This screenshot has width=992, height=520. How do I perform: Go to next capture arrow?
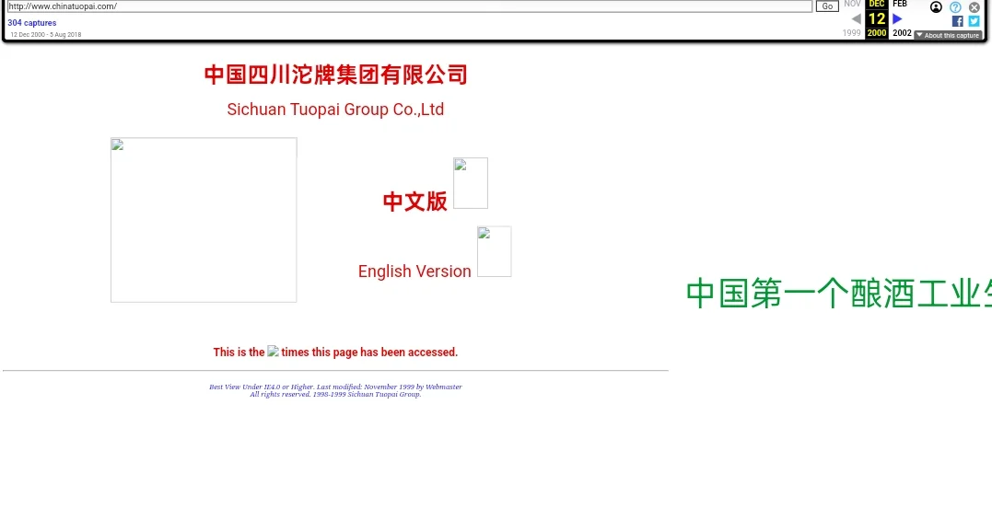[x=897, y=19]
